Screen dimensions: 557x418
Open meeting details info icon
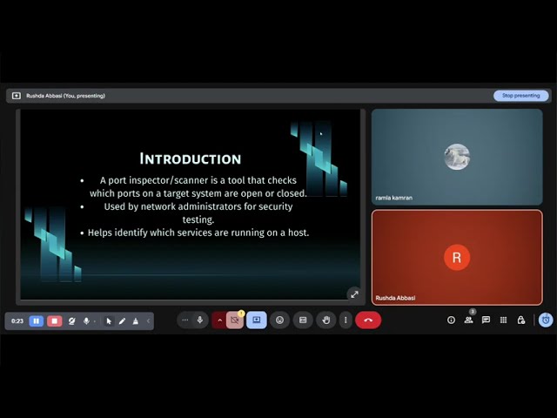pos(451,320)
